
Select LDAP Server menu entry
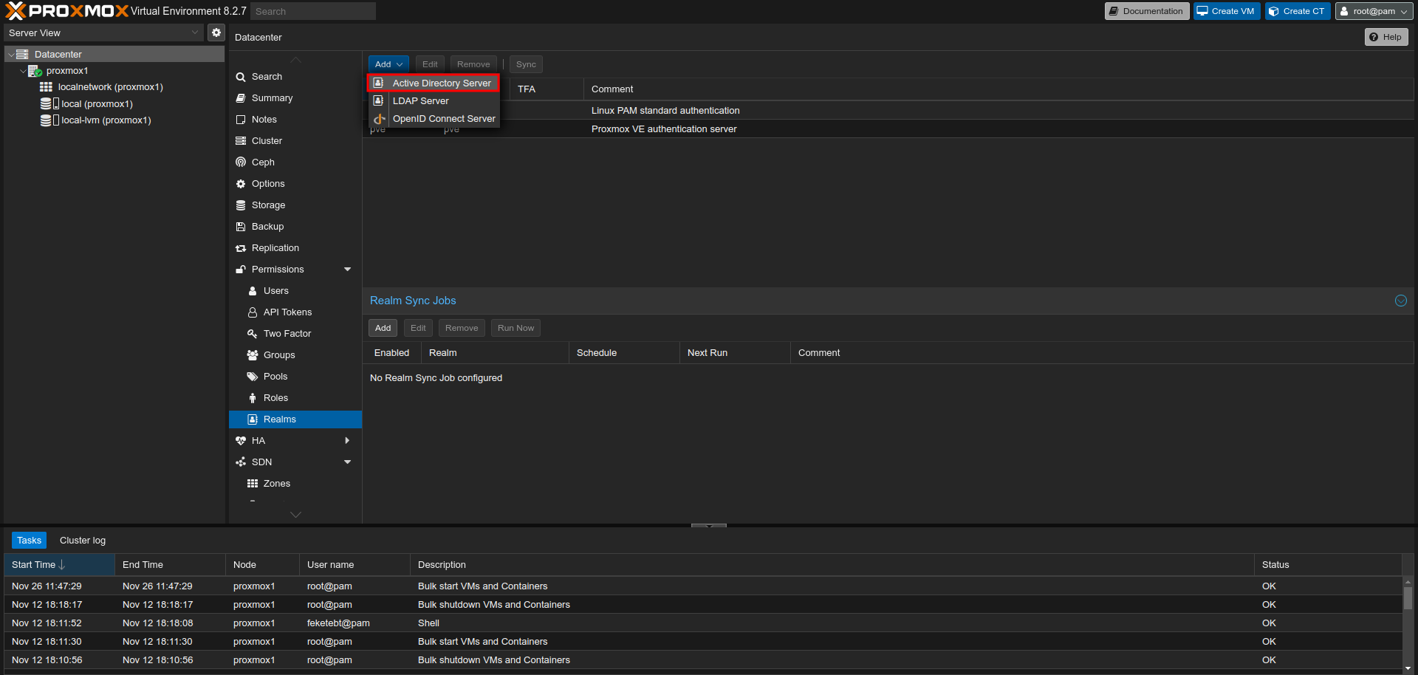[434, 101]
